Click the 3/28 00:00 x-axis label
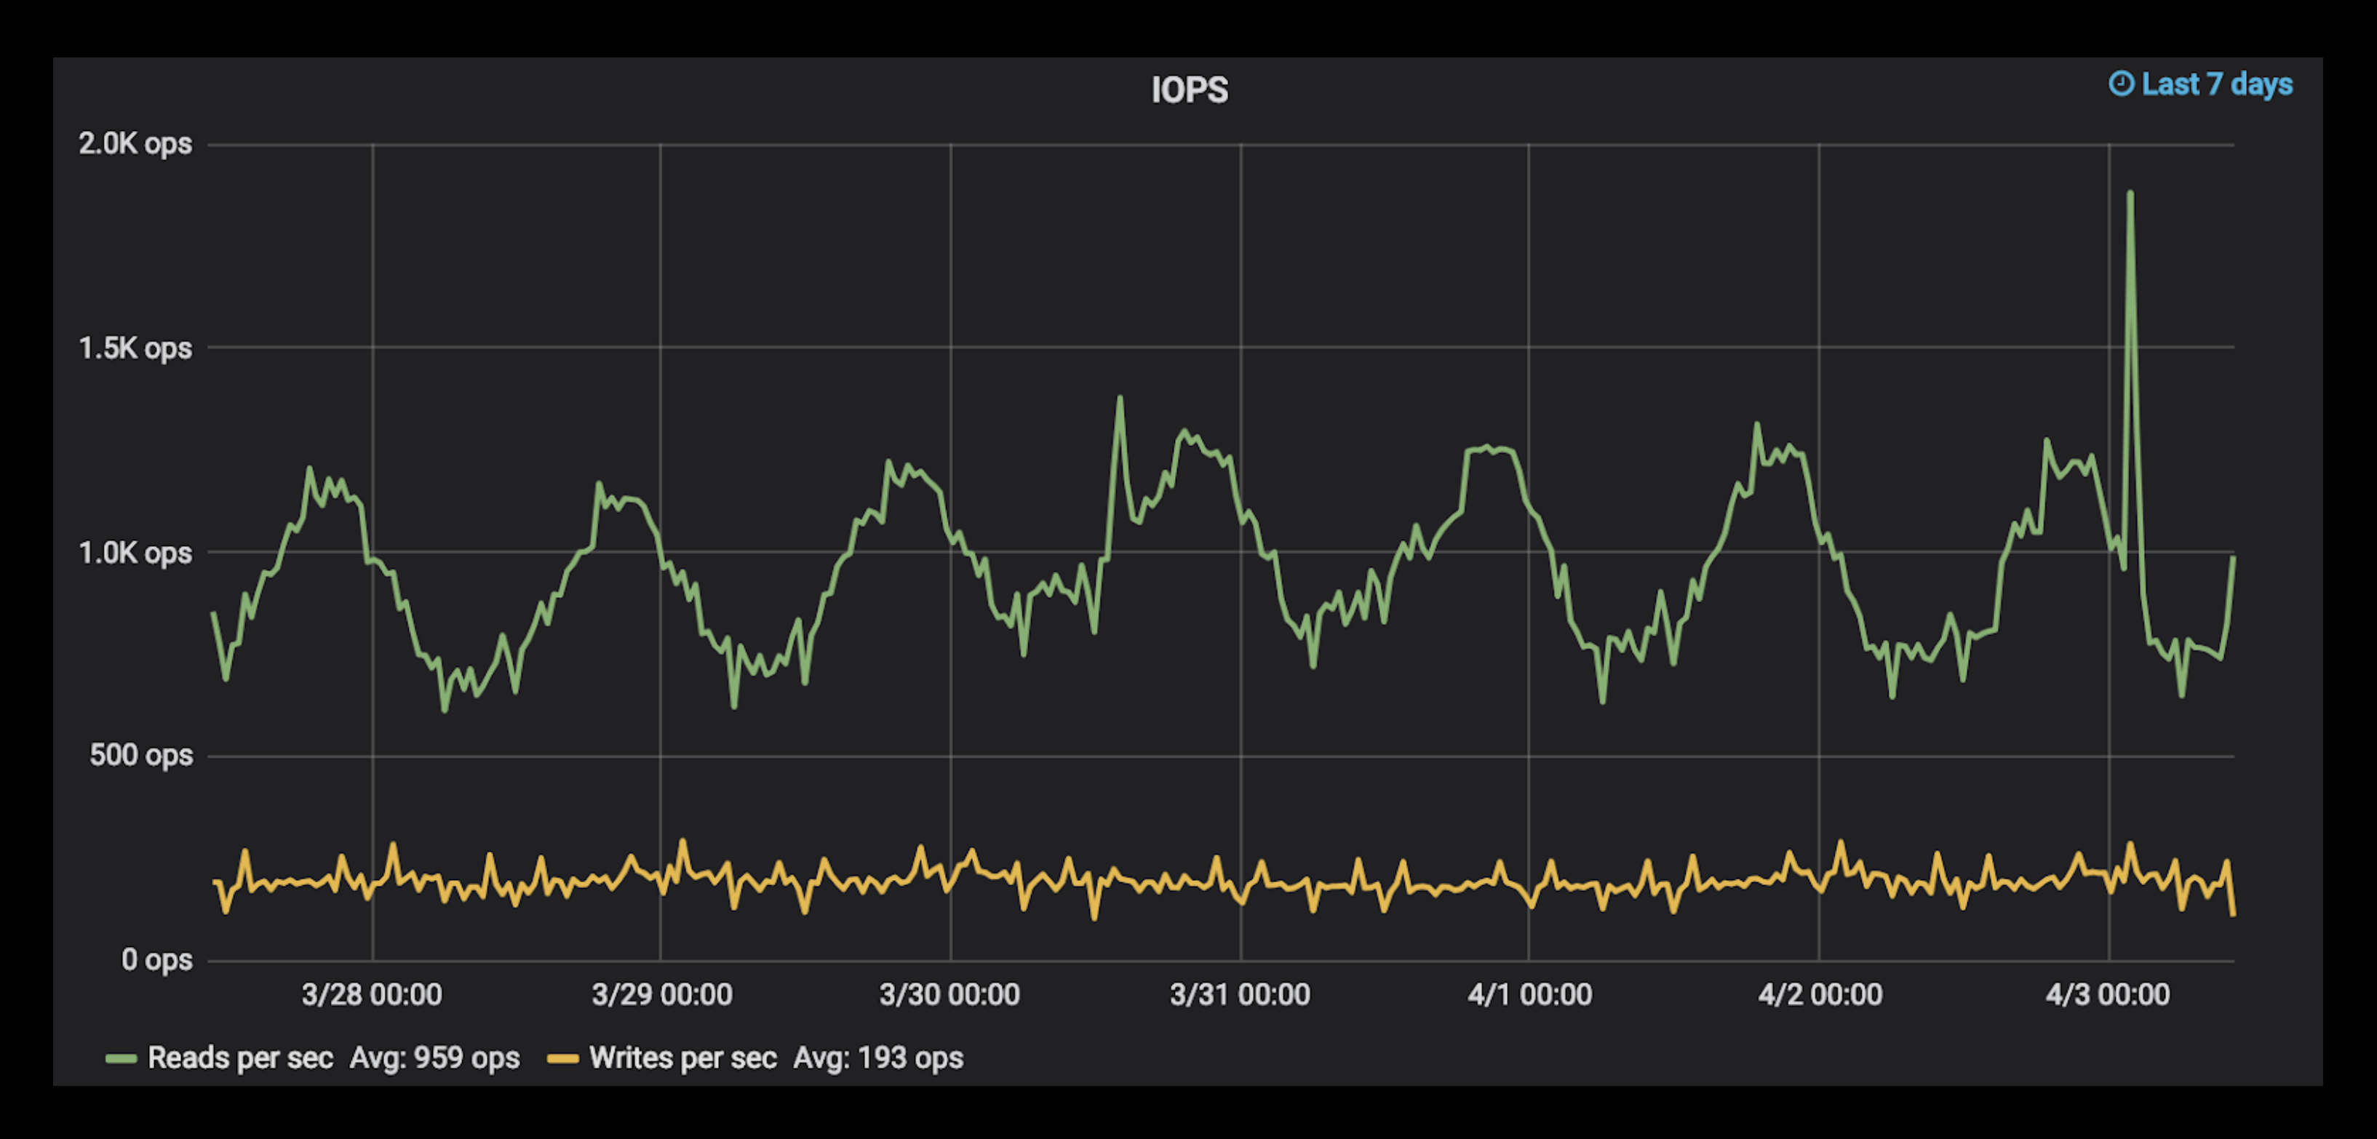 [x=372, y=994]
